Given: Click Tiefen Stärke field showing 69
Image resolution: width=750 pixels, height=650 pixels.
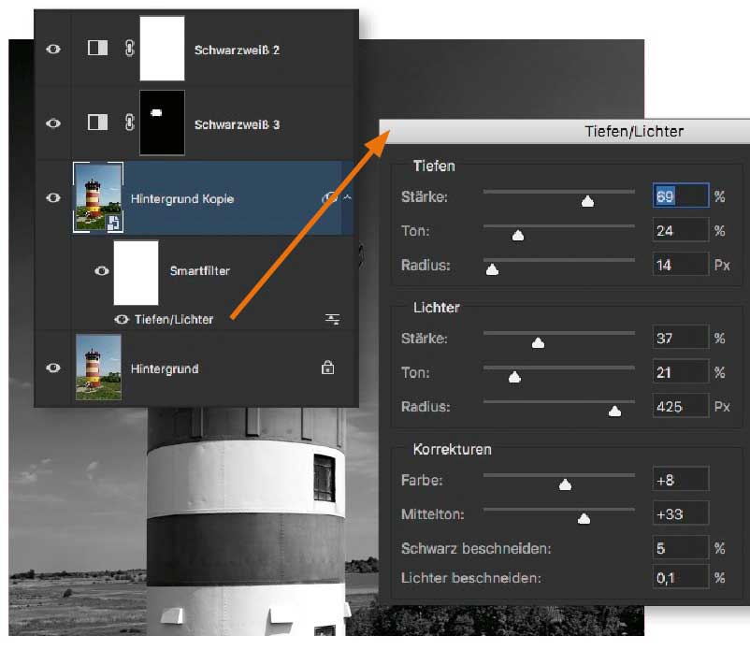Looking at the screenshot, I should 681,195.
